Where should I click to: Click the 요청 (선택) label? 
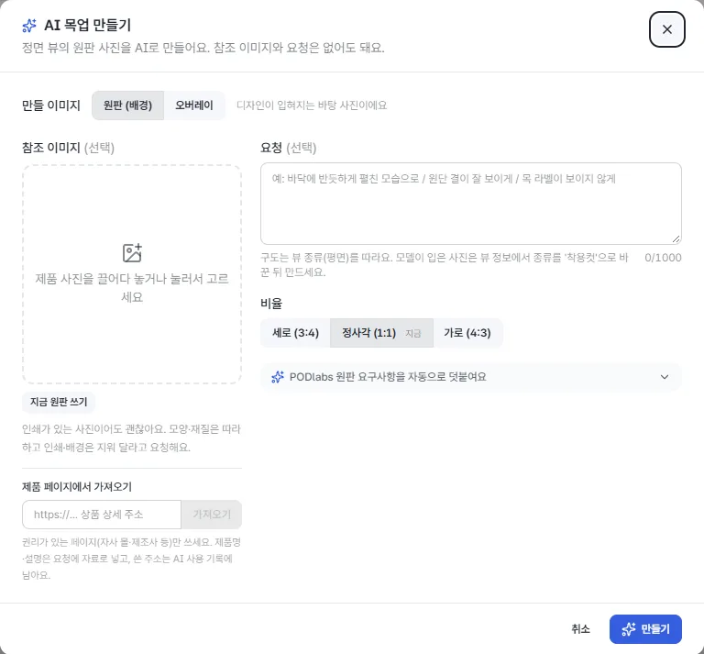point(288,148)
